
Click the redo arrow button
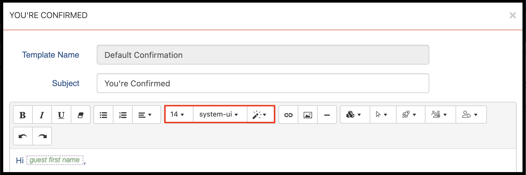coord(42,136)
